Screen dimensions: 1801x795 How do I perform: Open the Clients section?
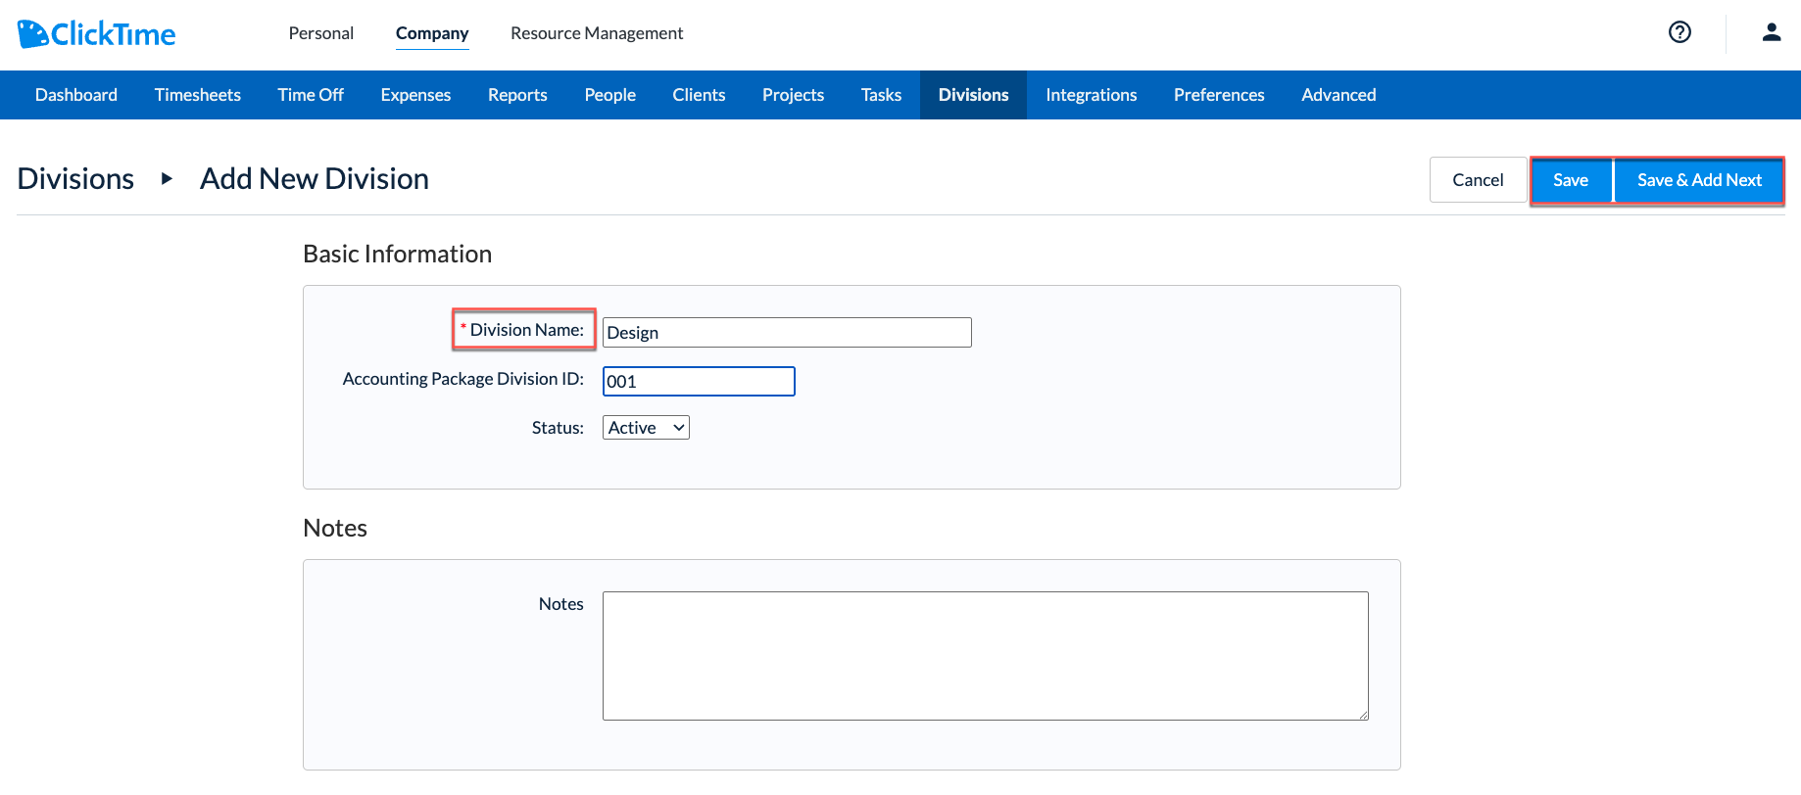[699, 95]
